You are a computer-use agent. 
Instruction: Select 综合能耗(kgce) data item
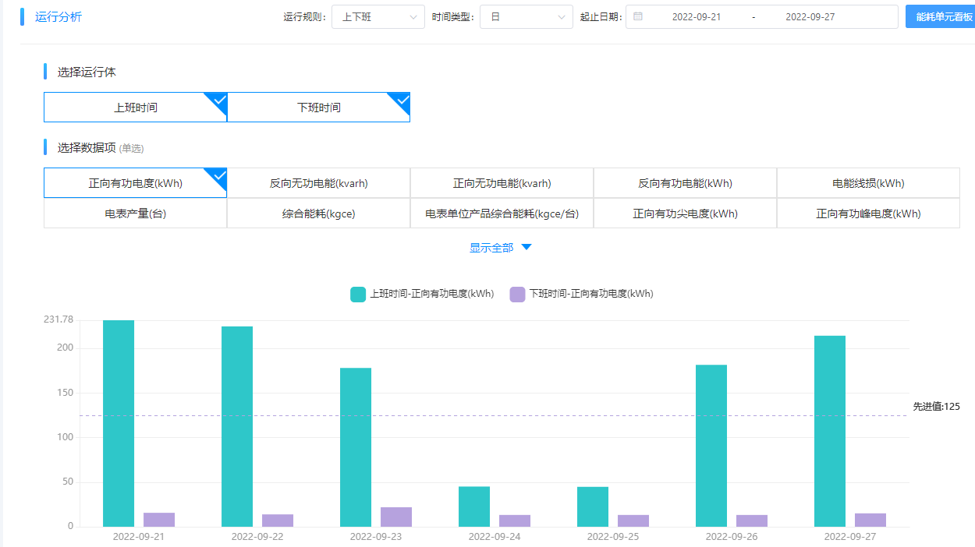[318, 214]
